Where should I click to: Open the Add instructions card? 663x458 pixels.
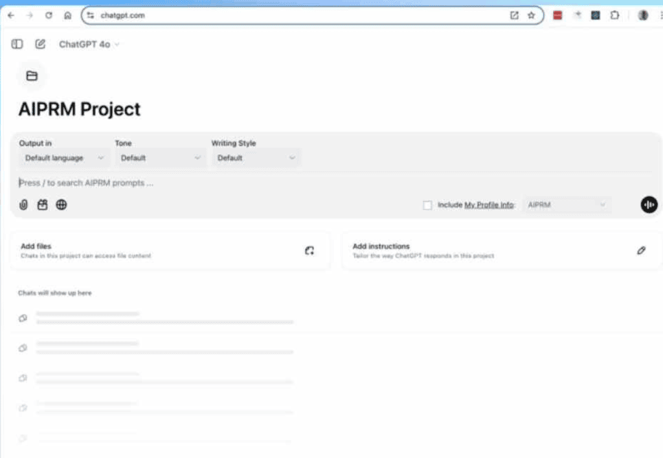pyautogui.click(x=502, y=251)
